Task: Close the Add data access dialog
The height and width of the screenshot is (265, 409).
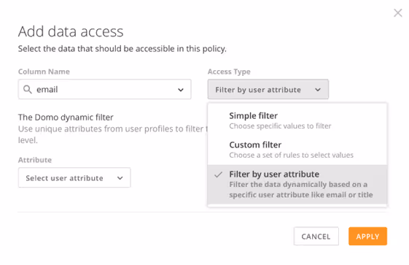Action: tap(398, 13)
